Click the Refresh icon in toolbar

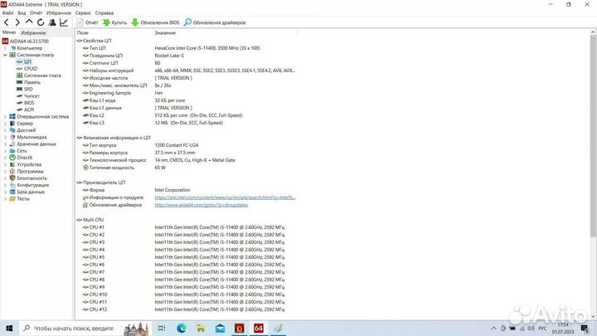[x=39, y=22]
